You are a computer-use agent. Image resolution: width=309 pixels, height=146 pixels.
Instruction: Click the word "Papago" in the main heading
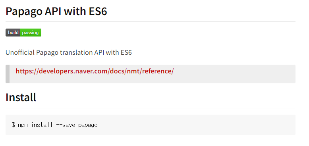(x=24, y=12)
